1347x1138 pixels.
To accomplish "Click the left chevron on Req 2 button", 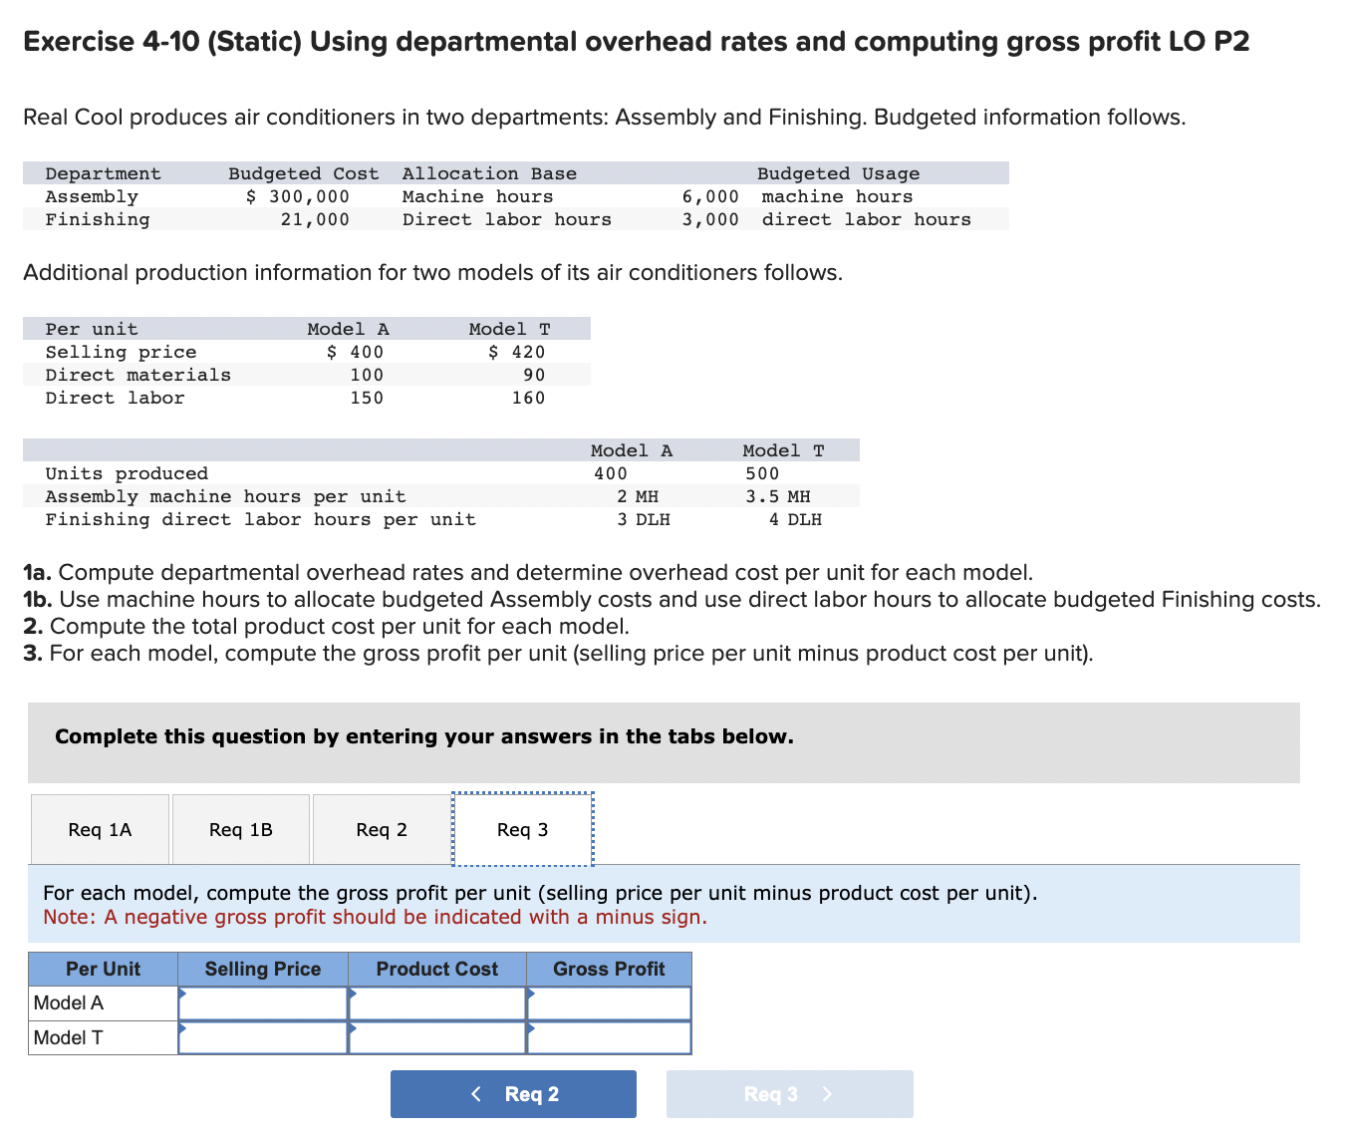I will [x=476, y=1094].
